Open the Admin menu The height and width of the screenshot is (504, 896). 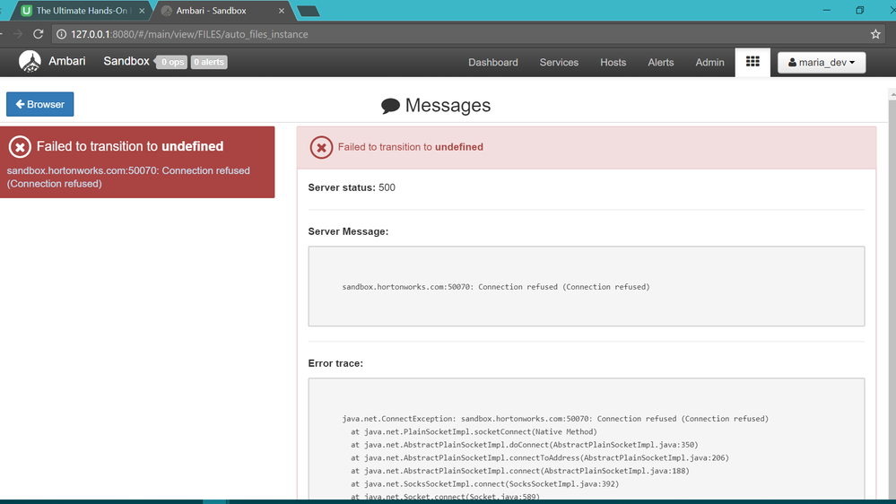point(709,62)
